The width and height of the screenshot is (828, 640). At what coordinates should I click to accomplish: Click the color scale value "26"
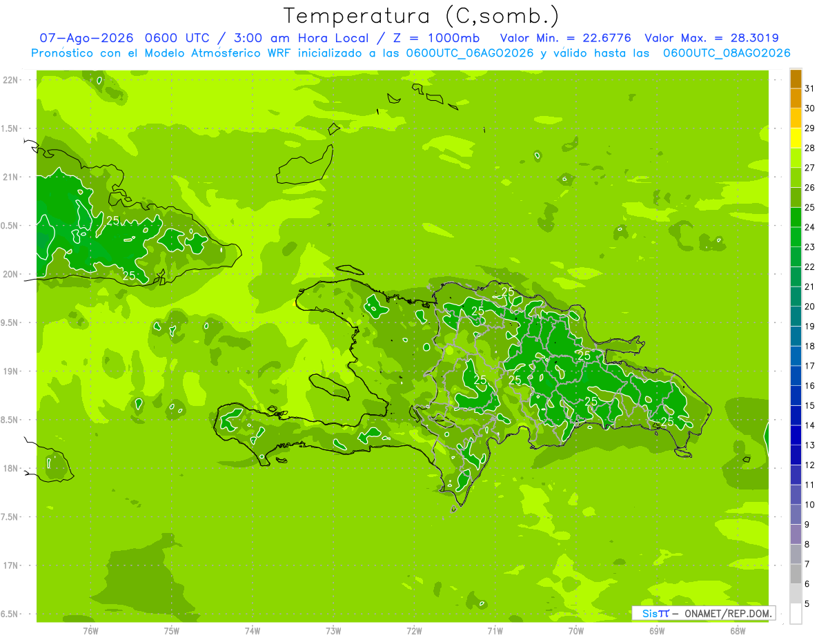pos(810,188)
